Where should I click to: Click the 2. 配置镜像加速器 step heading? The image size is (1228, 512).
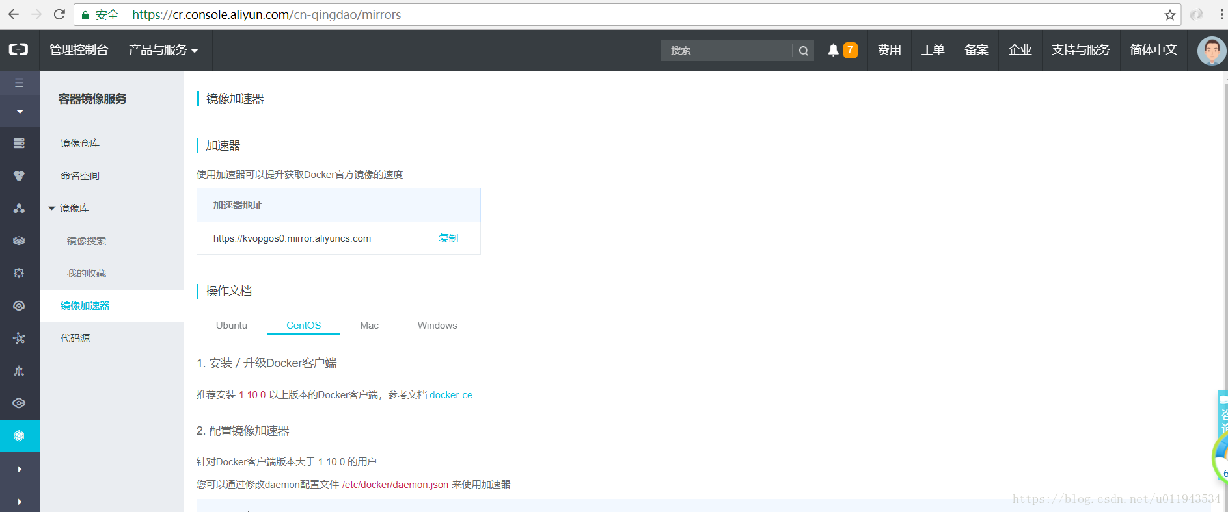tap(243, 431)
